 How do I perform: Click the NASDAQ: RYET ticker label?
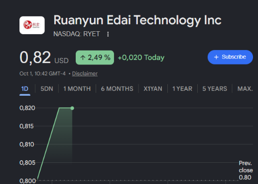coord(77,34)
